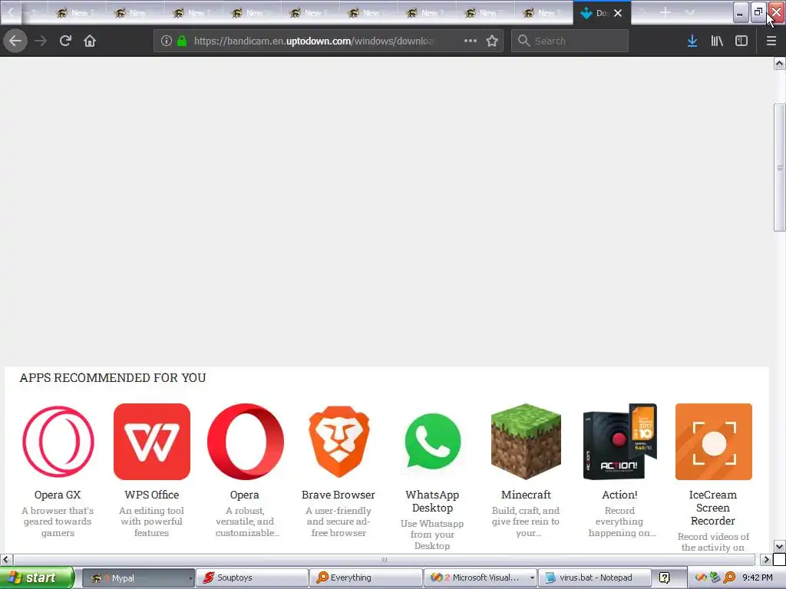Toggle sidebar view icon
Screen dimensions: 786x589
point(741,41)
